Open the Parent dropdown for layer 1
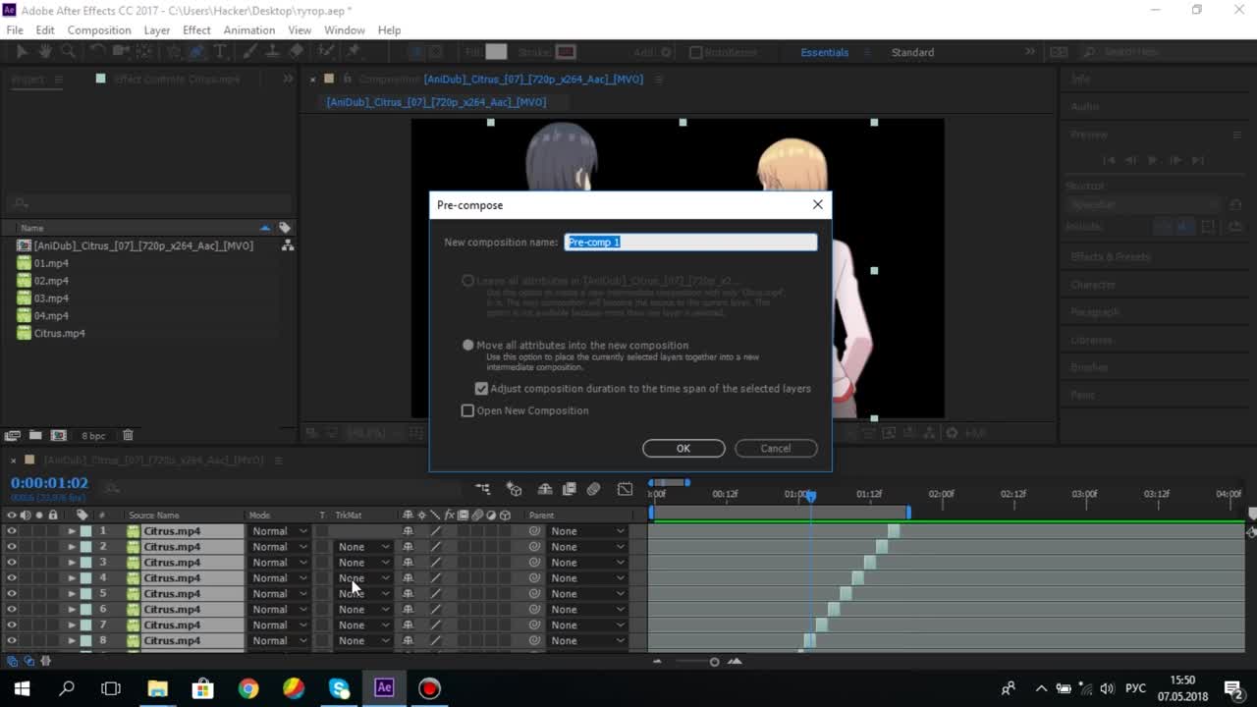This screenshot has width=1257, height=707. 587,531
